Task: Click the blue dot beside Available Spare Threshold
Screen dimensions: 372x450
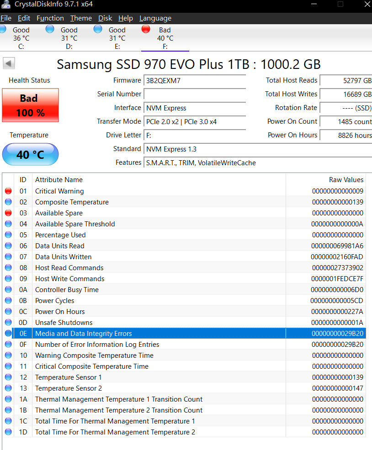Action: (x=8, y=224)
